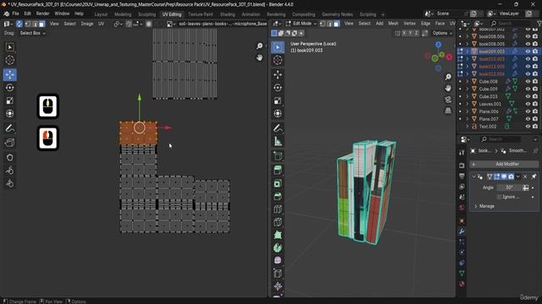The width and height of the screenshot is (542, 304).
Task: Select the Rotate tool in 3D viewport
Action: tap(278, 88)
